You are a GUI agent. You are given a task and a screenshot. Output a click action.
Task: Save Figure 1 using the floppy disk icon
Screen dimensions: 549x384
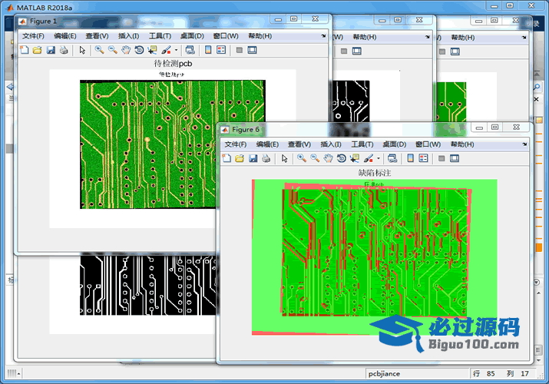click(50, 50)
